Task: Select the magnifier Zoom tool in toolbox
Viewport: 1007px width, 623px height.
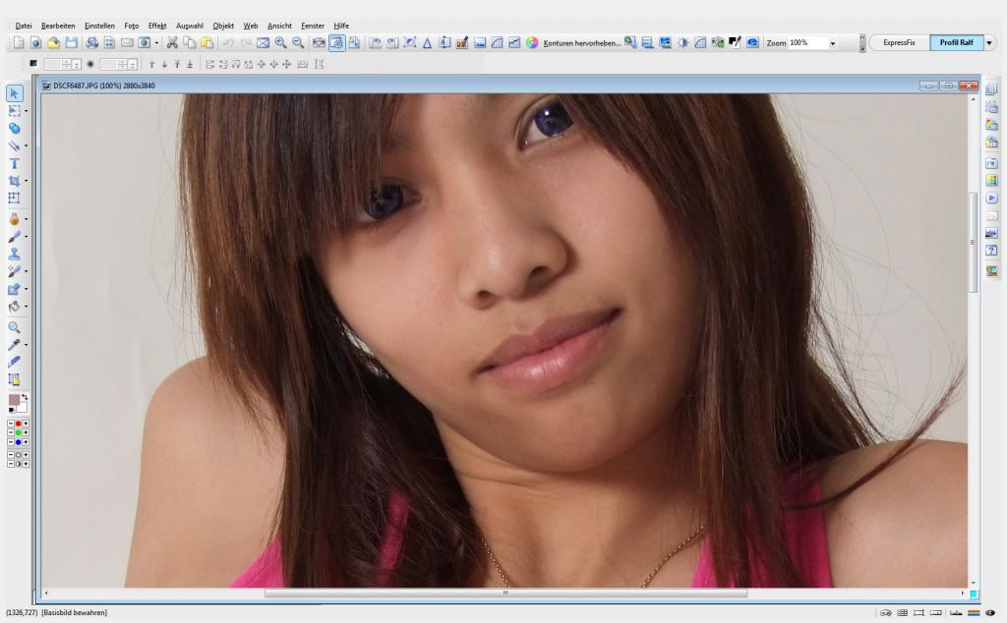Action: tap(14, 327)
